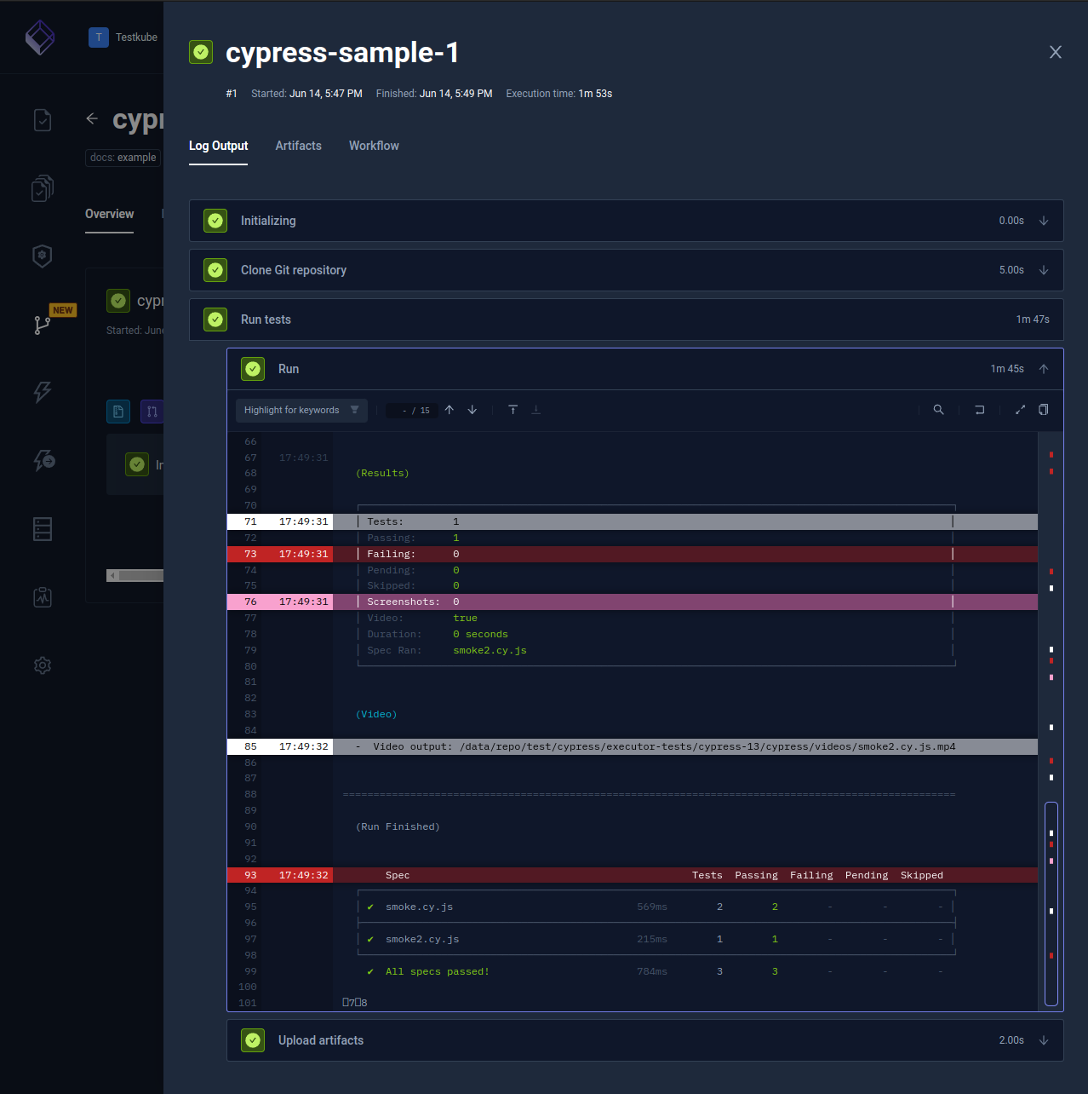This screenshot has height=1094, width=1088.
Task: Open the Workflow tab
Action: click(374, 146)
